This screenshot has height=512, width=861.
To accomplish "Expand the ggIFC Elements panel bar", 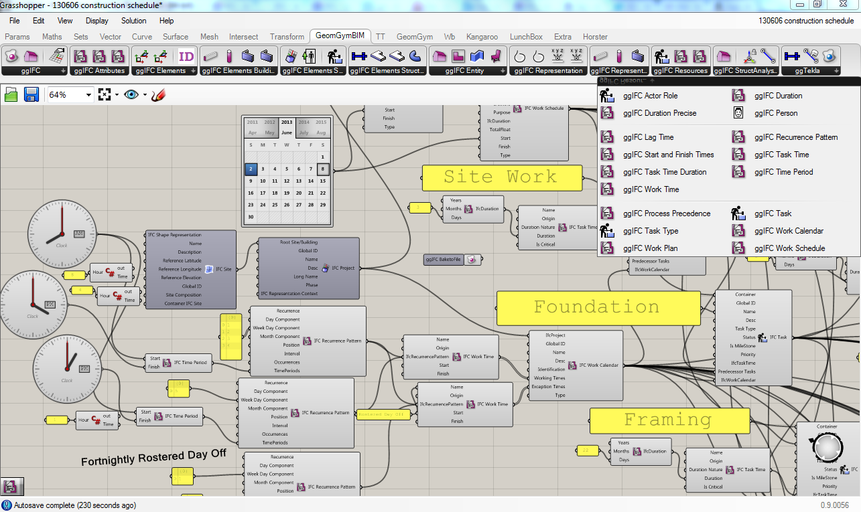I will tap(165, 71).
